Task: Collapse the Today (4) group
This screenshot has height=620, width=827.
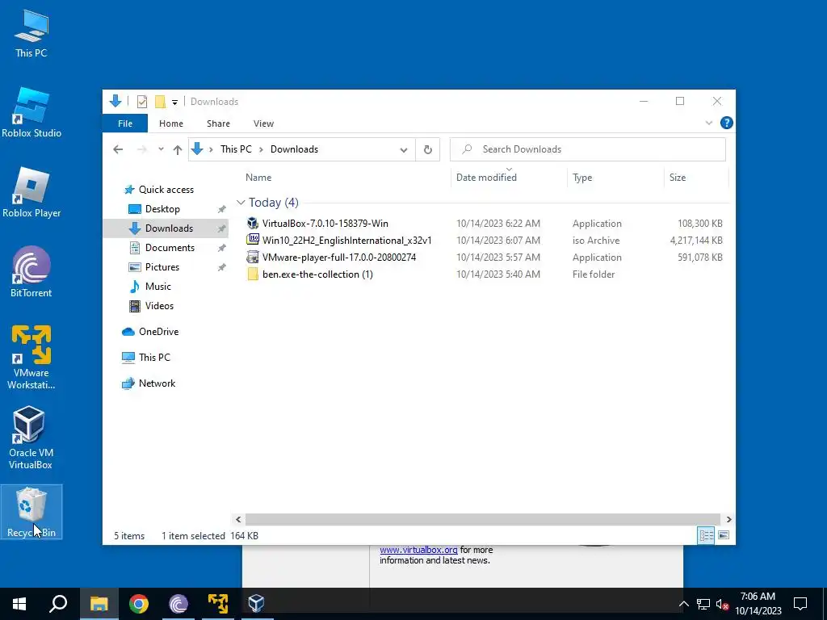Action: (241, 203)
